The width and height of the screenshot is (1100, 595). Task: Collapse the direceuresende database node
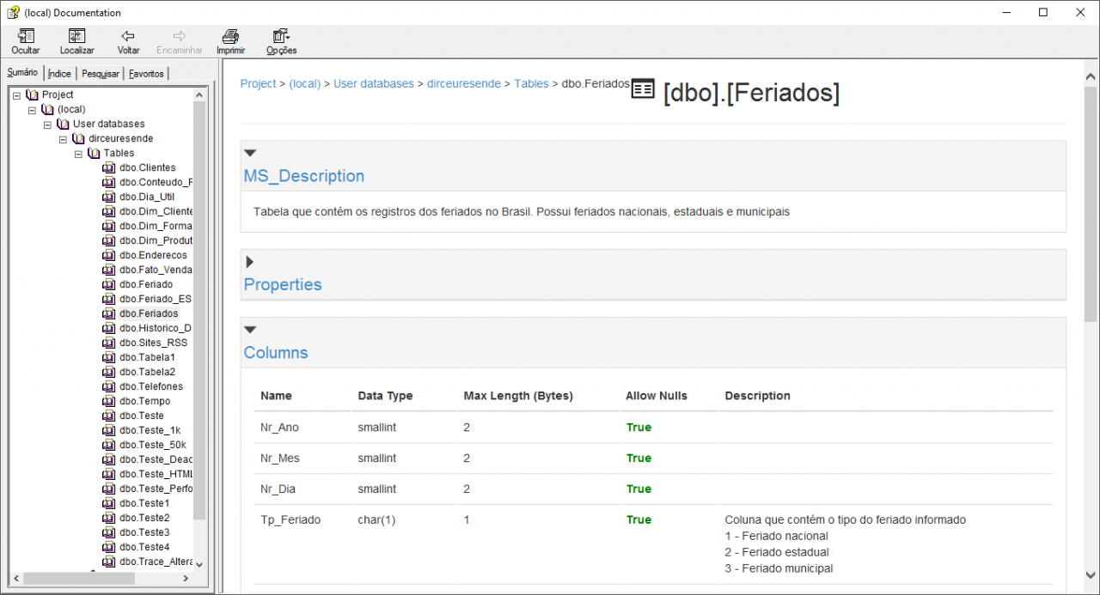point(63,138)
